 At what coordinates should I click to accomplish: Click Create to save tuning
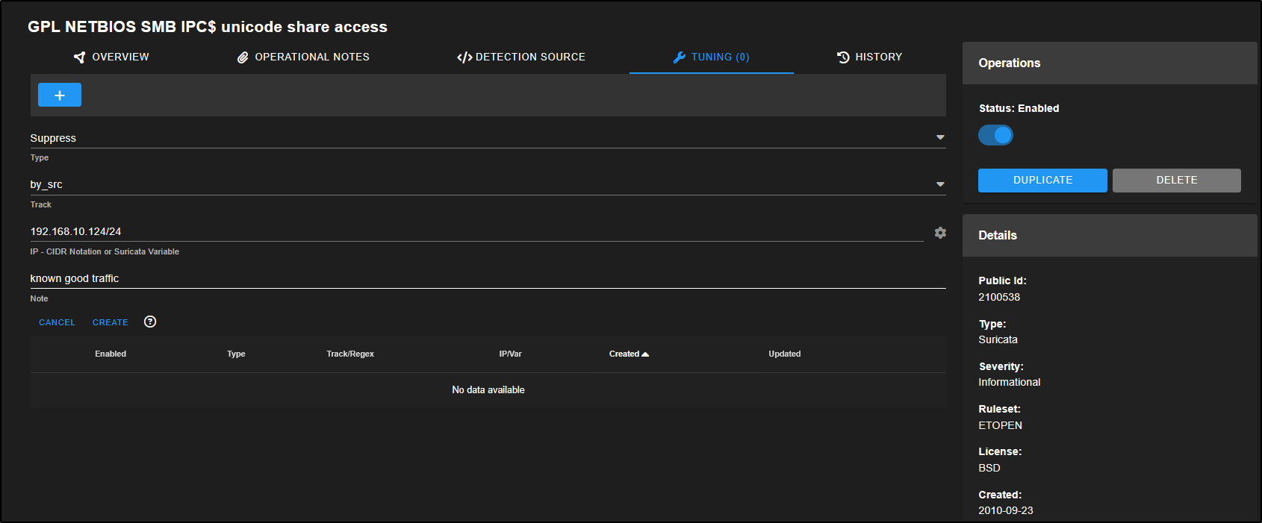pyautogui.click(x=111, y=322)
